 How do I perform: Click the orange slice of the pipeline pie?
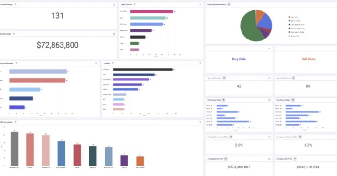pyautogui.click(x=260, y=15)
